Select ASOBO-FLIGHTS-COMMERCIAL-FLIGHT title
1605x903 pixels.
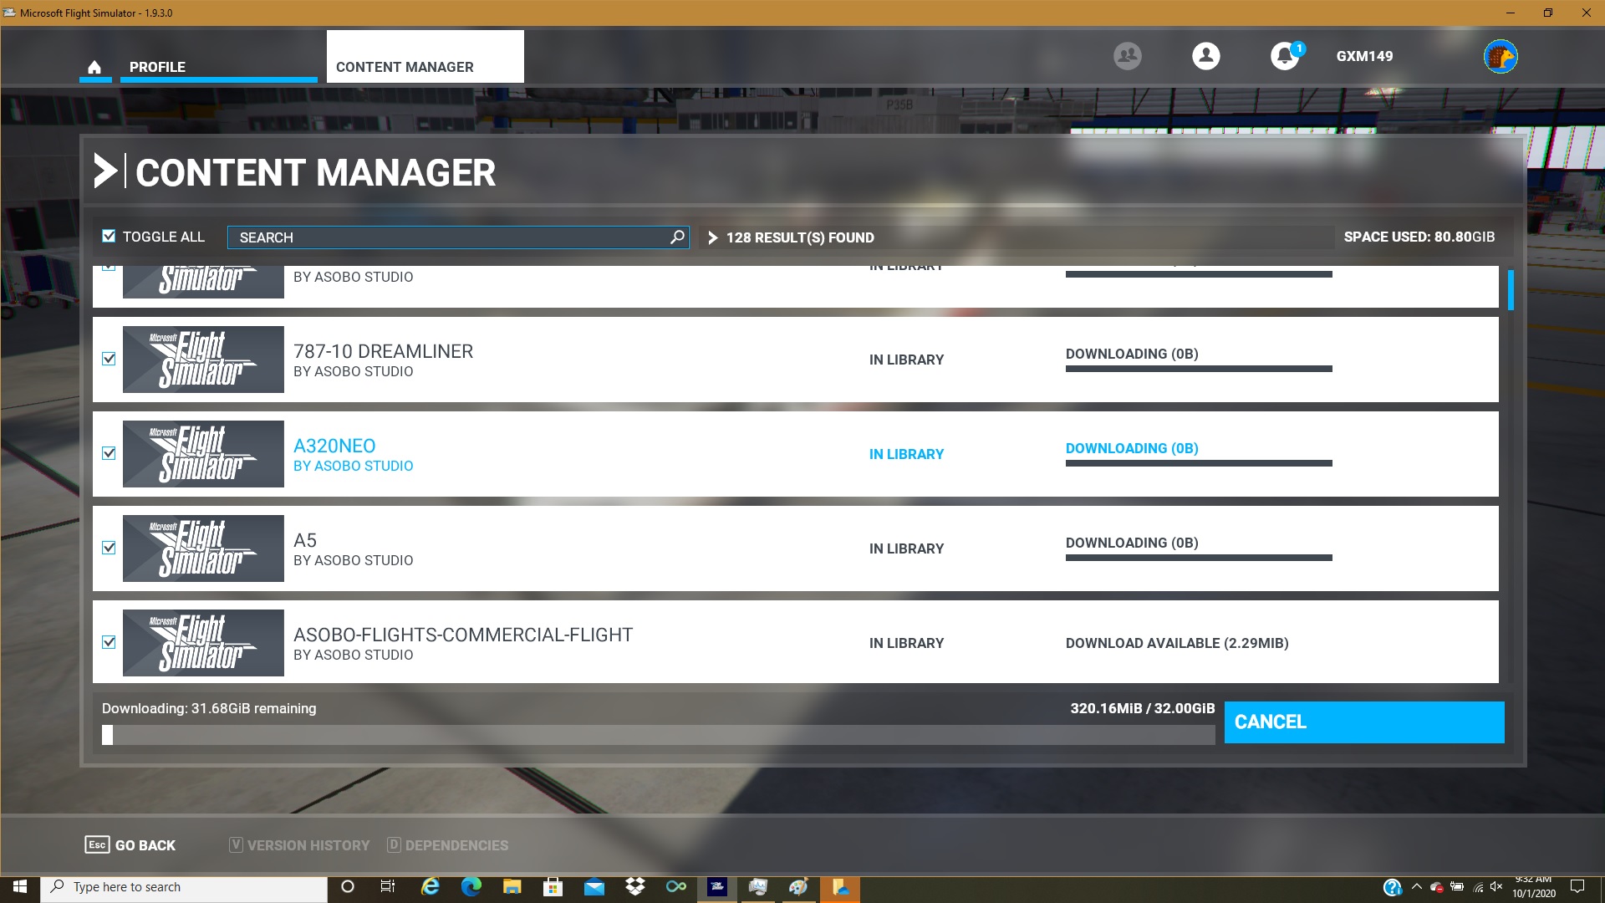[x=463, y=635]
